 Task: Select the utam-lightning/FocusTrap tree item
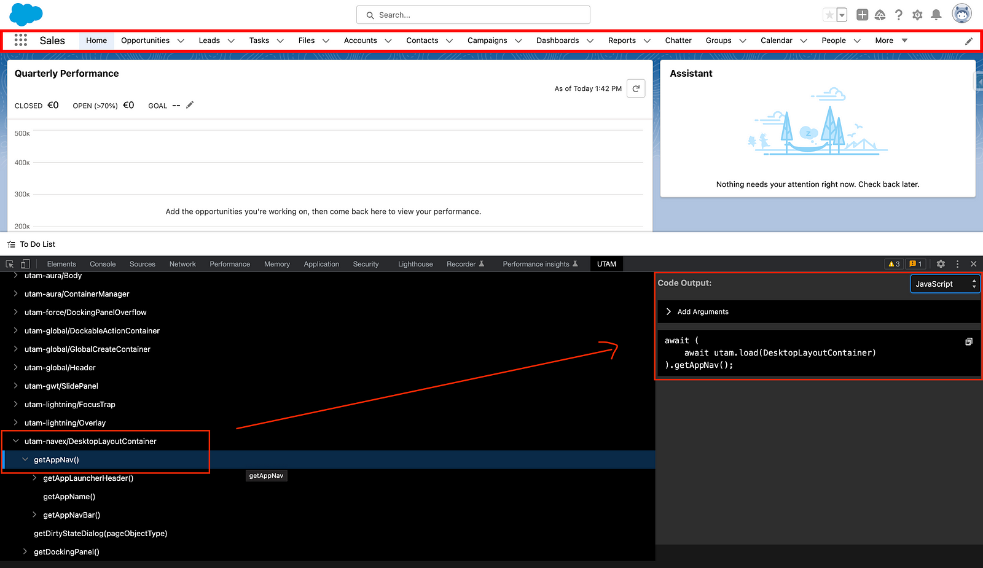70,405
